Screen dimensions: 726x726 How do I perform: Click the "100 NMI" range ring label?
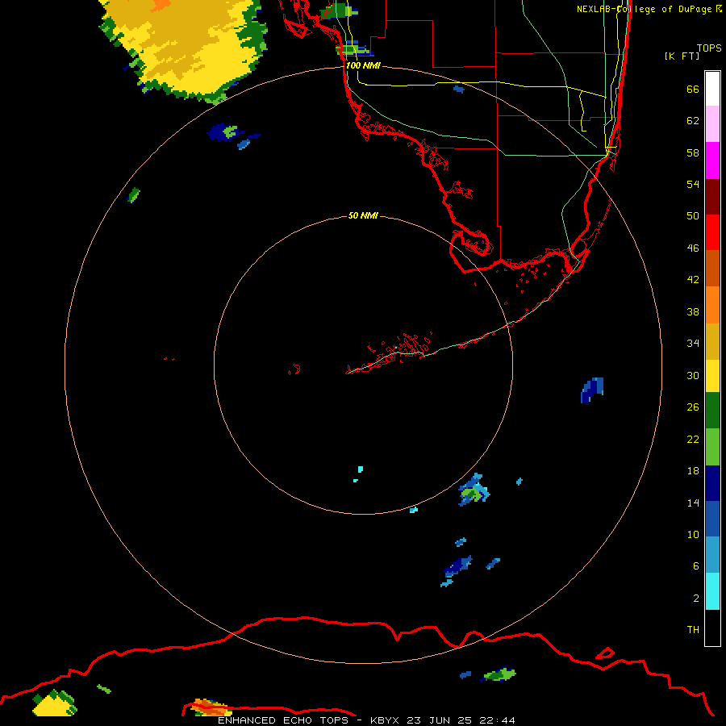363,65
